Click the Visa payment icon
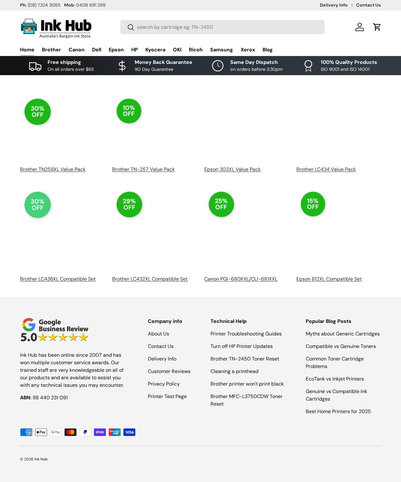Screen dimensions: 401x482 [129, 432]
